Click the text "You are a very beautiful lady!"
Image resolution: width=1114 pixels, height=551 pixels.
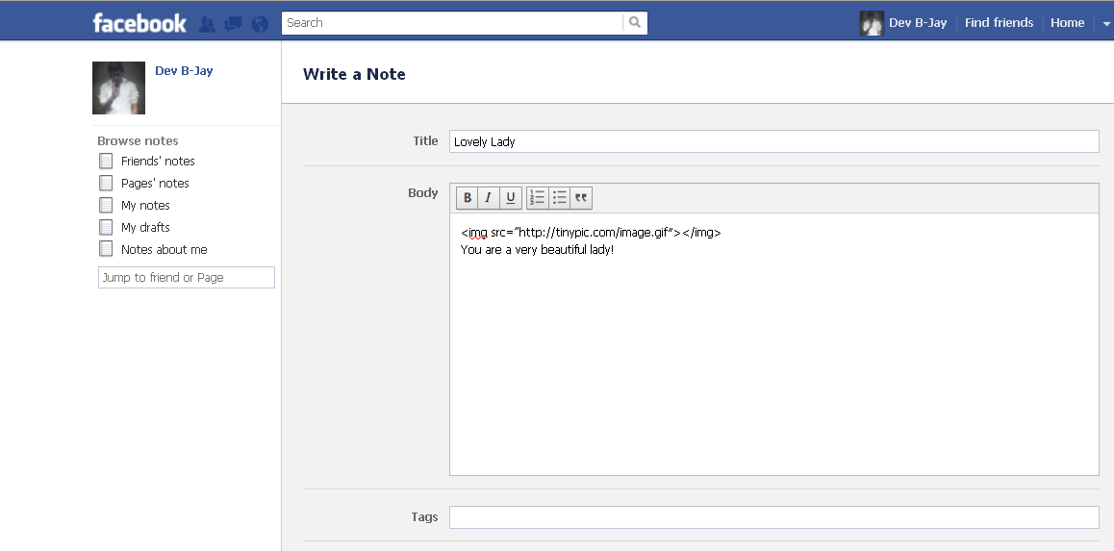tap(537, 250)
